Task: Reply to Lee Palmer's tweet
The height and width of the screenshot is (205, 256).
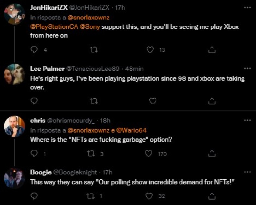Action: tap(34, 101)
